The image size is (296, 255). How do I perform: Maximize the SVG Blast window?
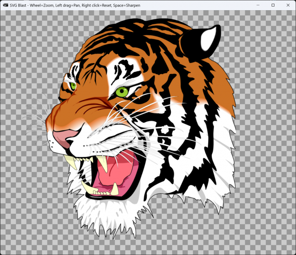point(273,5)
